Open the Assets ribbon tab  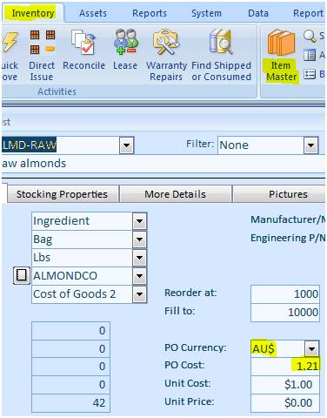pyautogui.click(x=93, y=13)
